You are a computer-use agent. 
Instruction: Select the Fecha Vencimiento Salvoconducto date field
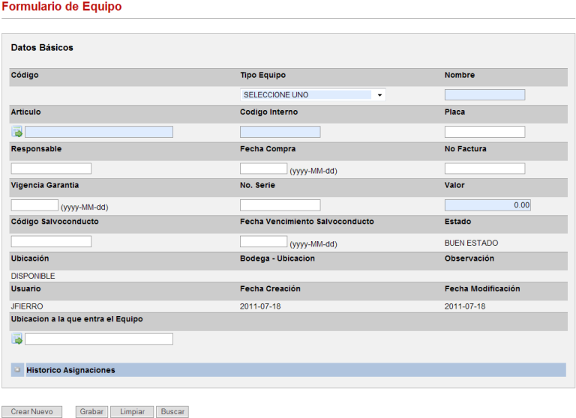click(x=263, y=242)
